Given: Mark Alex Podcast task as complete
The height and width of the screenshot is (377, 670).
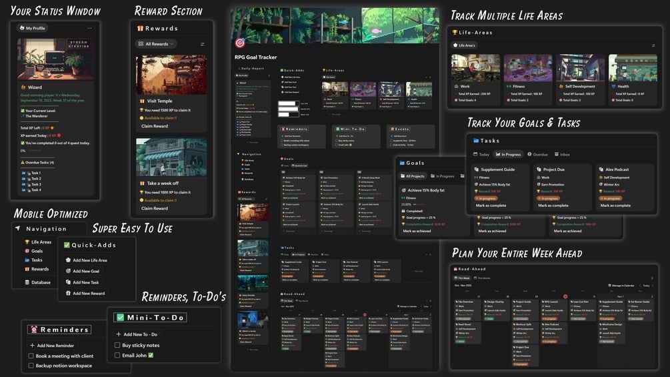Looking at the screenshot, I should click(x=615, y=206).
